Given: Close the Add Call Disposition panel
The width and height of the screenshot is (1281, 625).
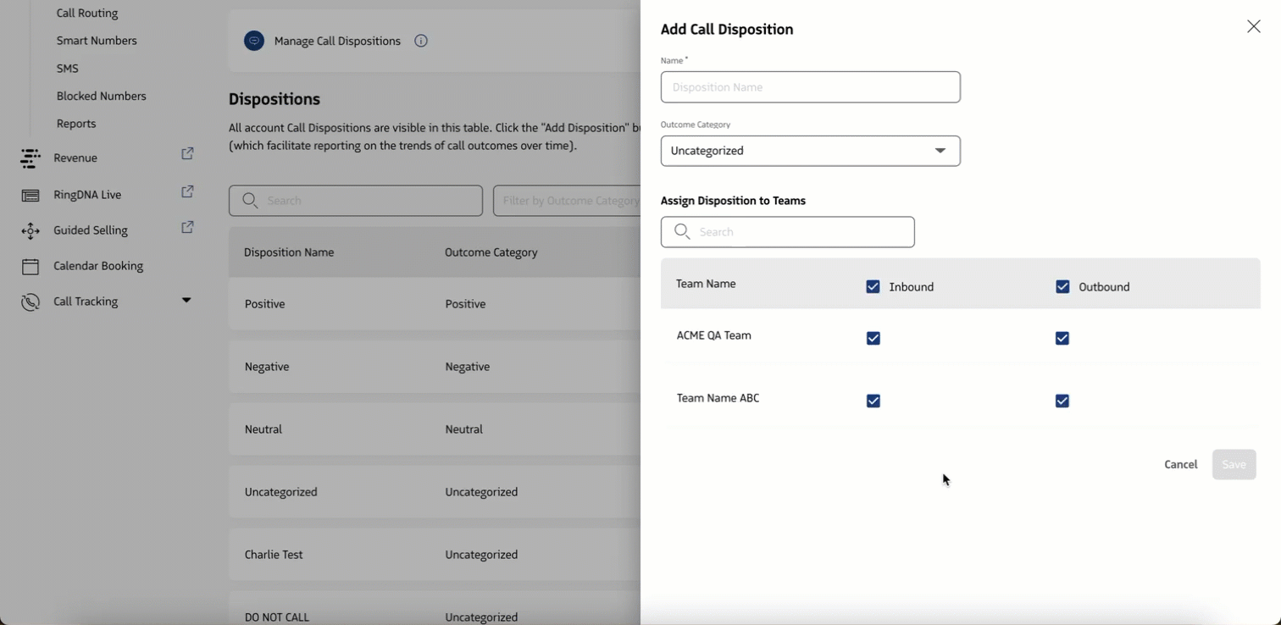Looking at the screenshot, I should pyautogui.click(x=1253, y=27).
